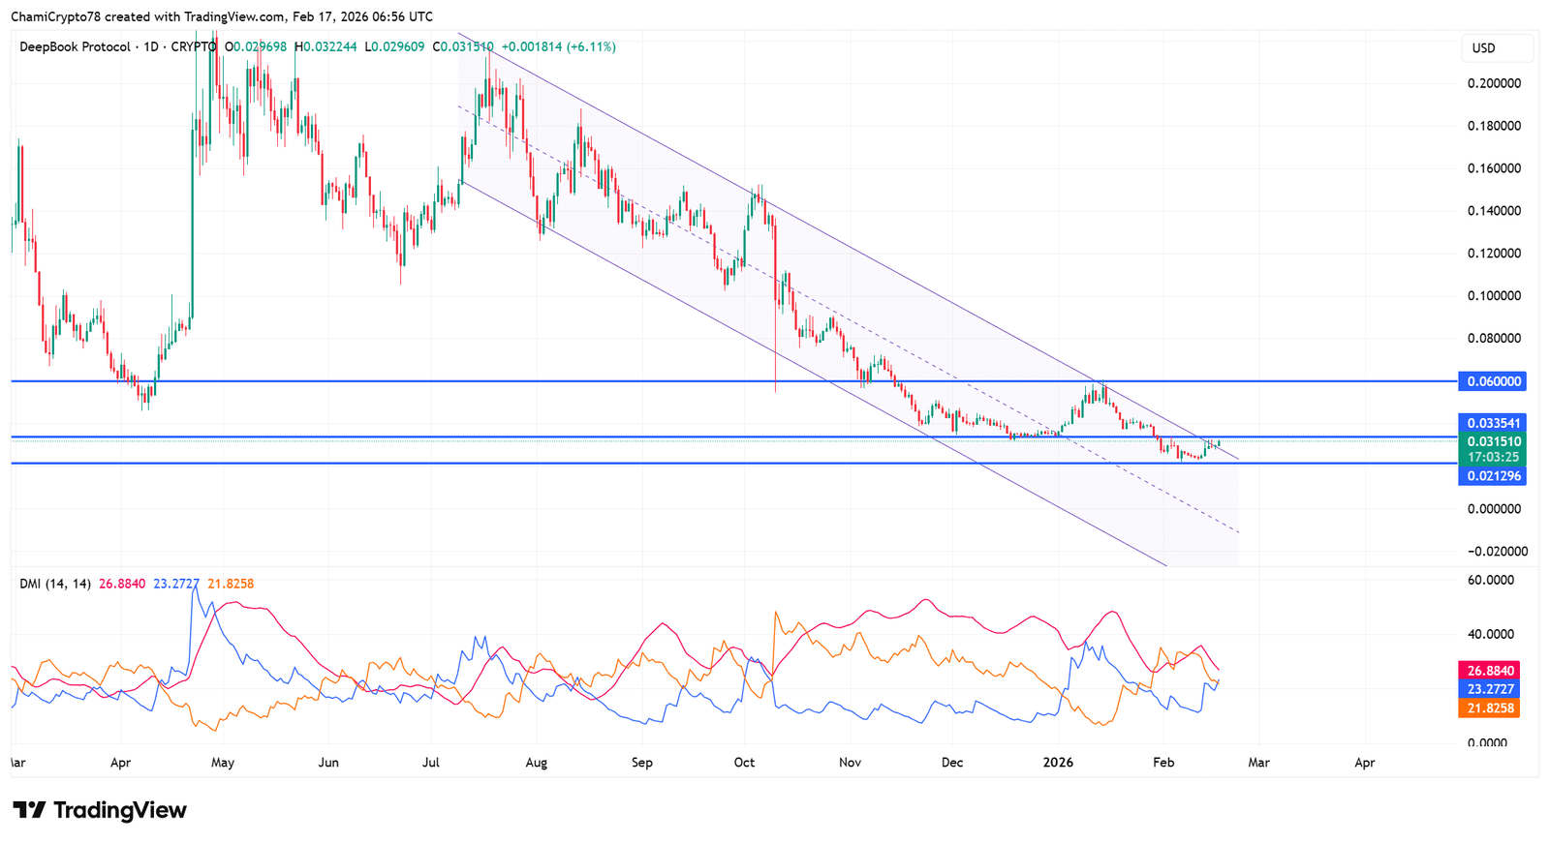Click the 2026 year marker on time axis
The width and height of the screenshot is (1550, 843).
click(x=1057, y=763)
